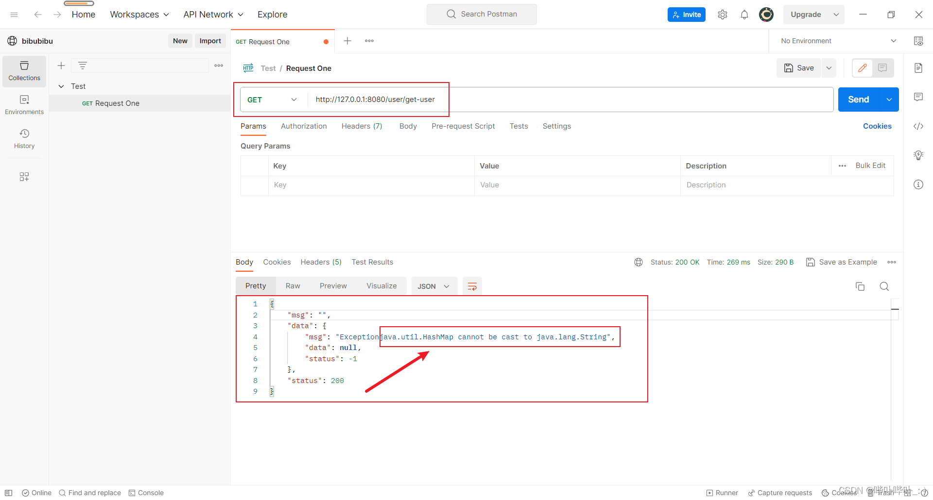Image resolution: width=933 pixels, height=500 pixels.
Task: Open the GET method dropdown
Action: pyautogui.click(x=273, y=100)
